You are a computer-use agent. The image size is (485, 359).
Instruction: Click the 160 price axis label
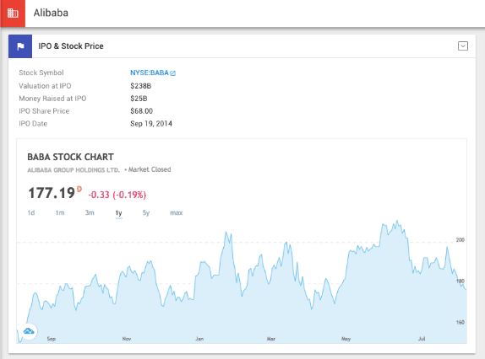coord(460,322)
